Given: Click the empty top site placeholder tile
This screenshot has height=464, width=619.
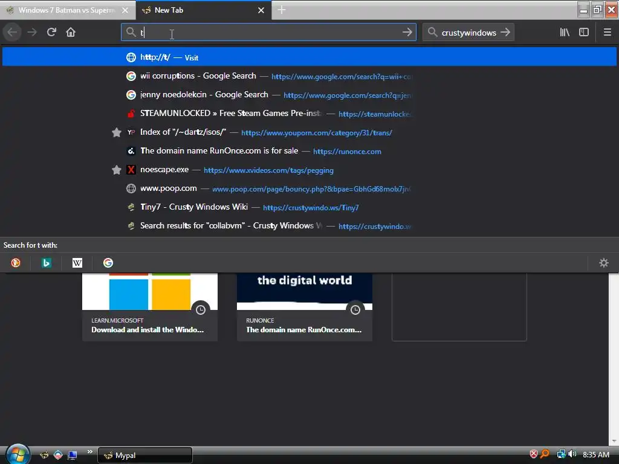Looking at the screenshot, I should [459, 306].
